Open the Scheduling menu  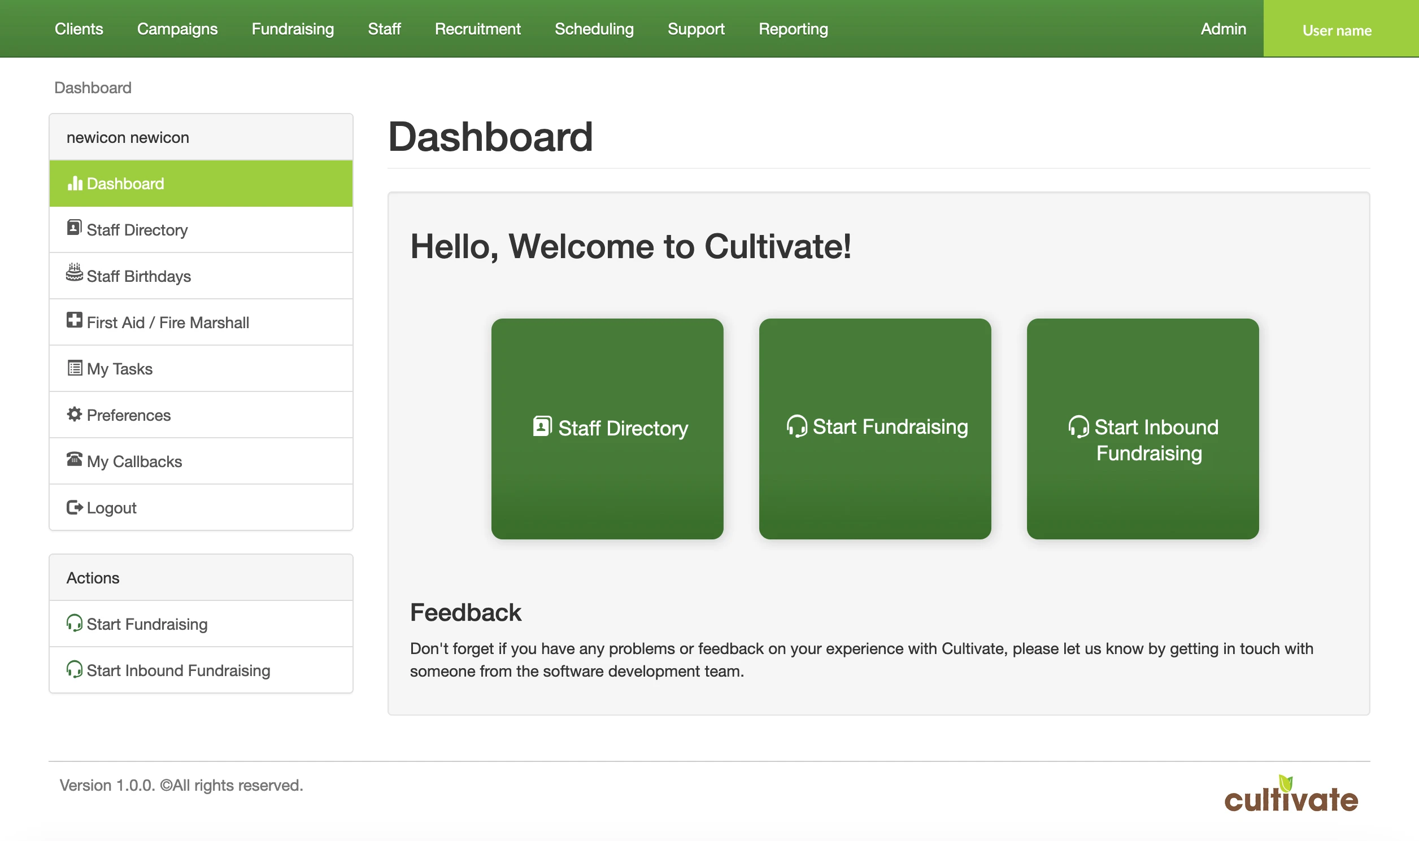(594, 29)
